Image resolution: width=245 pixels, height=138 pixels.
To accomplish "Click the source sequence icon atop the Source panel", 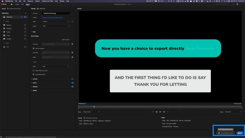I will tap(8, 8).
